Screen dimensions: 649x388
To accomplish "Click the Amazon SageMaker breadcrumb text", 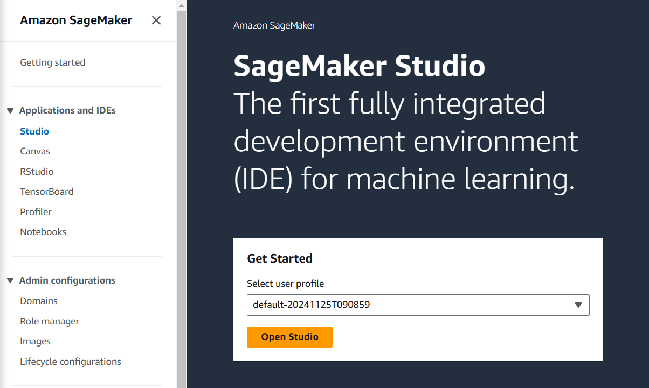I will (x=274, y=25).
